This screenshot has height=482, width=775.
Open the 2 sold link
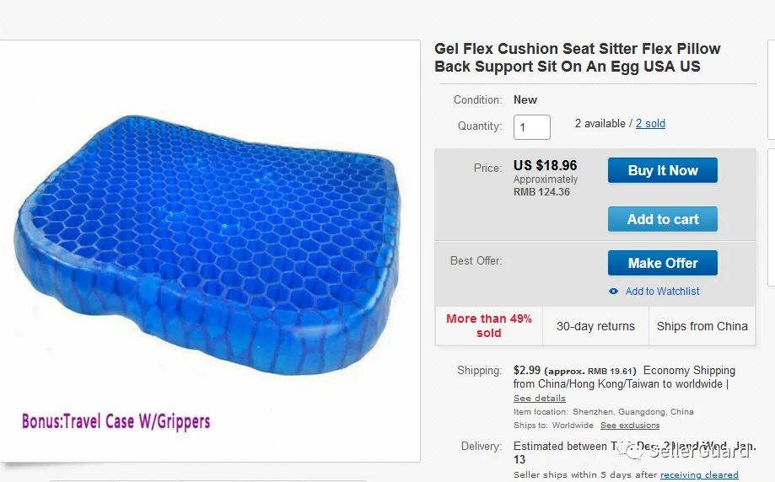click(x=650, y=124)
